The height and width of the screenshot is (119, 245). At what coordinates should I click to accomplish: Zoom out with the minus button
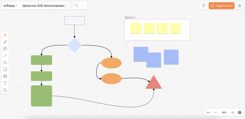[216, 113]
